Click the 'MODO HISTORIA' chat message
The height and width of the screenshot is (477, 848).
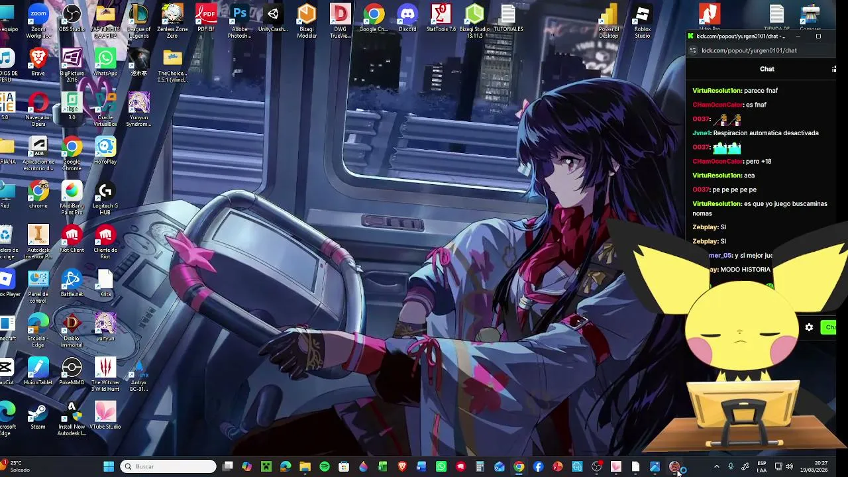pyautogui.click(x=745, y=270)
